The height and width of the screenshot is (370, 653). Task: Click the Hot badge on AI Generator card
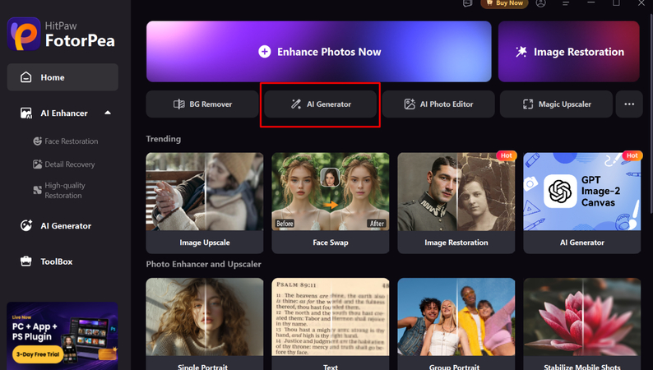tap(632, 155)
